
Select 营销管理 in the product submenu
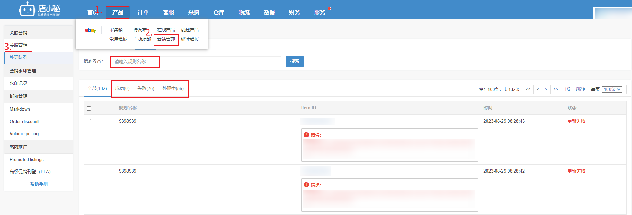(166, 40)
